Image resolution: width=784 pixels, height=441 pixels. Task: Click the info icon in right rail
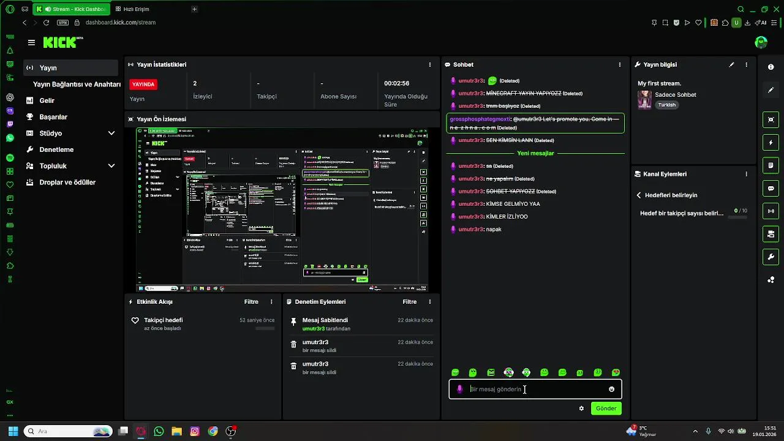point(771,67)
